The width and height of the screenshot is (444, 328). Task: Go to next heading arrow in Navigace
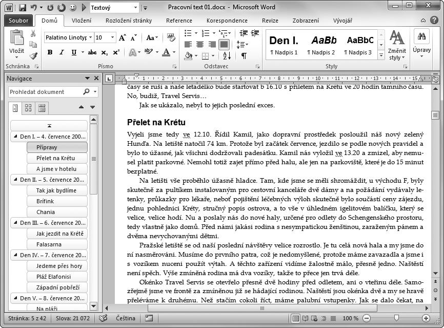(x=93, y=107)
